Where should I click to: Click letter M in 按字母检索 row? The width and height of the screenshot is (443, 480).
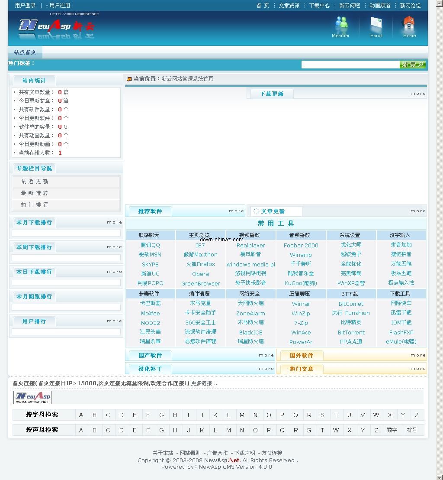click(242, 415)
